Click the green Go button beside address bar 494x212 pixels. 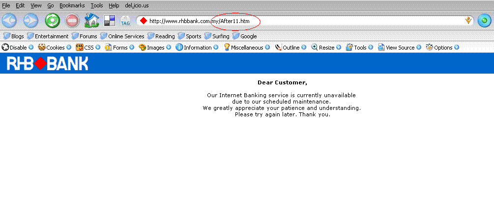[485, 21]
